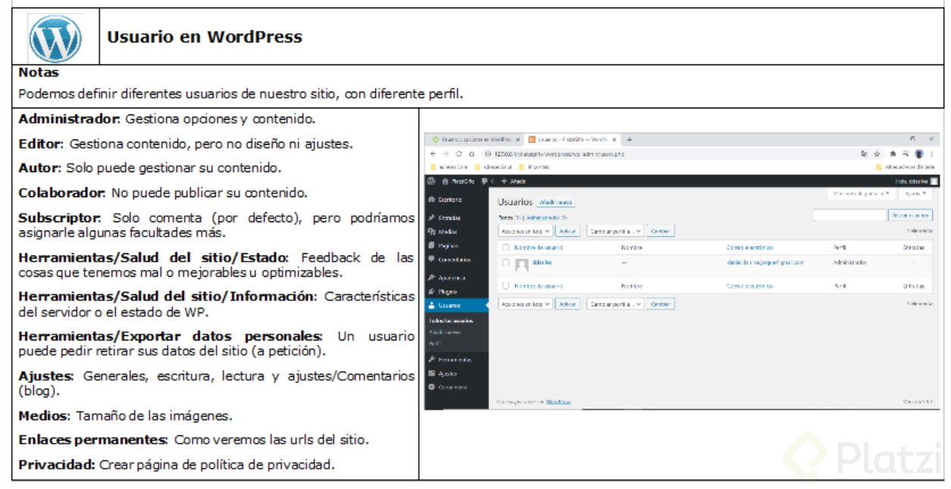Tick the select-all checkbox in table footer
Viewport: 951px width, 489px height.
click(505, 287)
